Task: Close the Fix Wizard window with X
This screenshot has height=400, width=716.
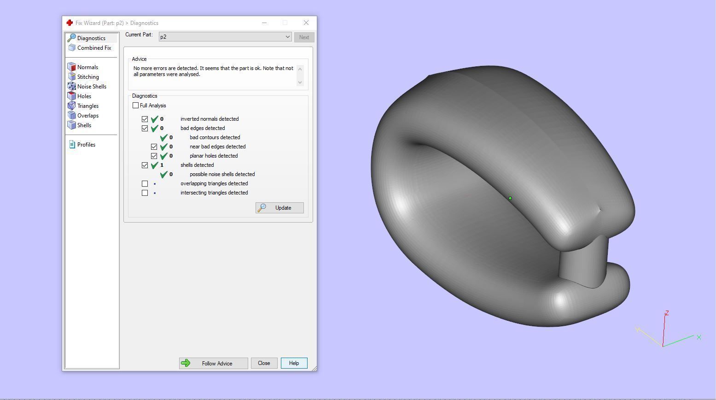Action: (x=306, y=23)
